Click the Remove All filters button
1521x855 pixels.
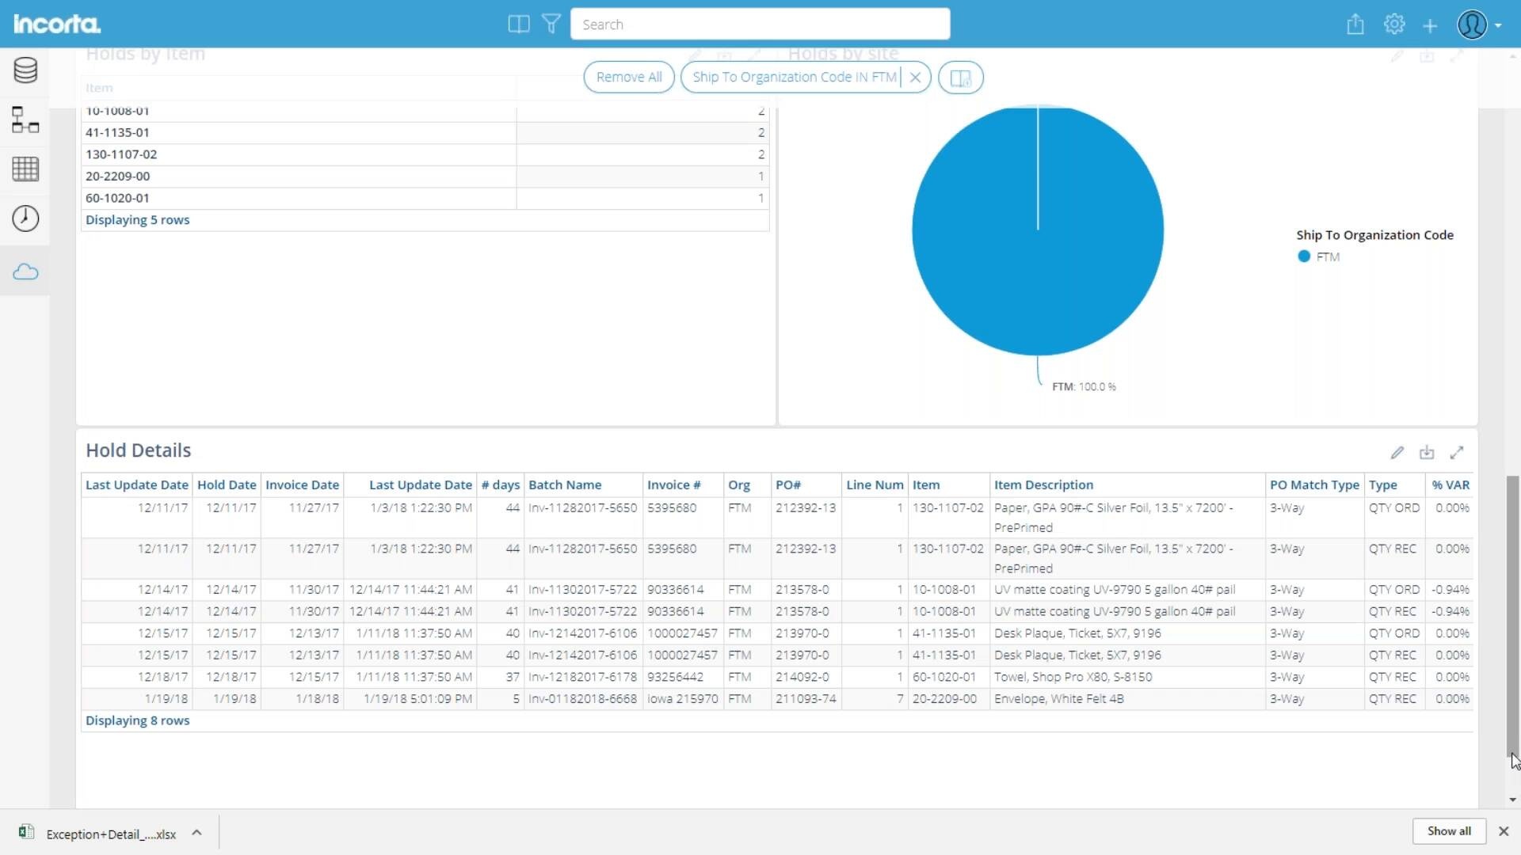click(x=629, y=77)
